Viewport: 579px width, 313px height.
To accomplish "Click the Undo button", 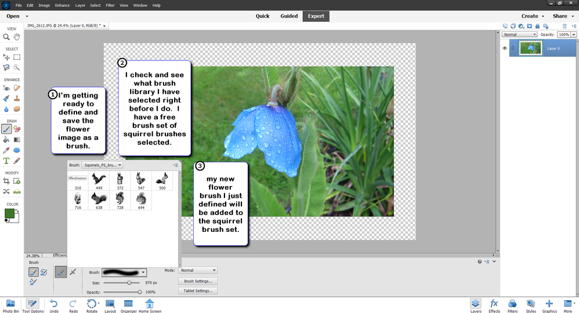I will click(x=54, y=305).
